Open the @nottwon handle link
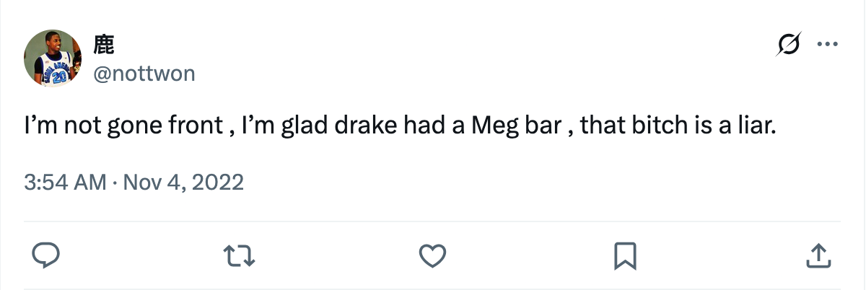Image resolution: width=866 pixels, height=290 pixels. click(x=144, y=74)
